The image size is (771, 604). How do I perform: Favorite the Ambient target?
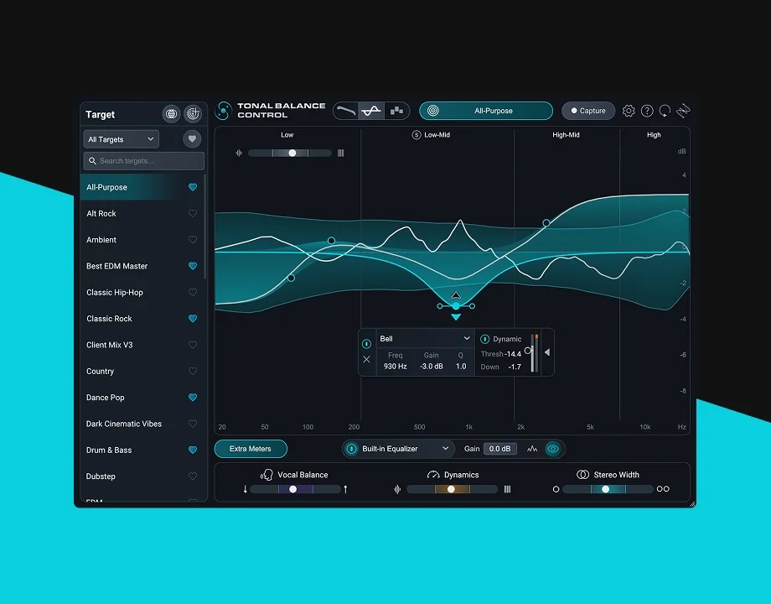(193, 240)
